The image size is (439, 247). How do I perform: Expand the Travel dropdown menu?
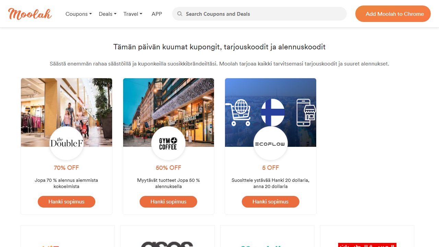(133, 14)
